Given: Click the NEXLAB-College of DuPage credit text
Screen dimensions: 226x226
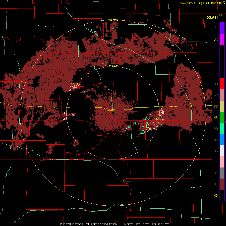Looking at the screenshot, I should point(201,3).
